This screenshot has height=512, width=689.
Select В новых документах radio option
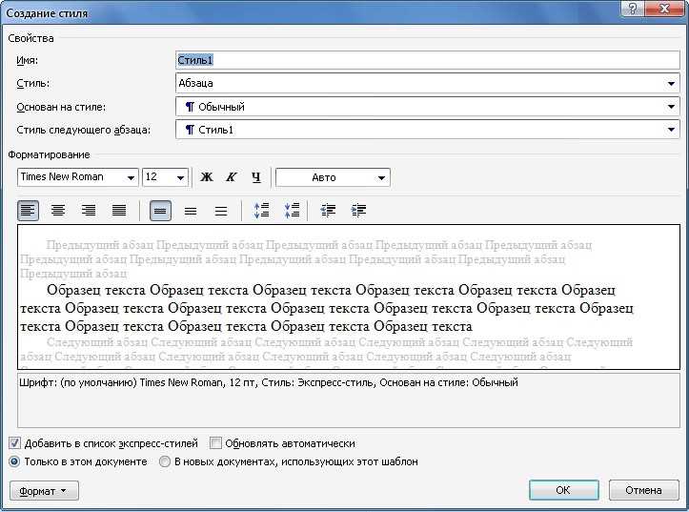[x=165, y=461]
